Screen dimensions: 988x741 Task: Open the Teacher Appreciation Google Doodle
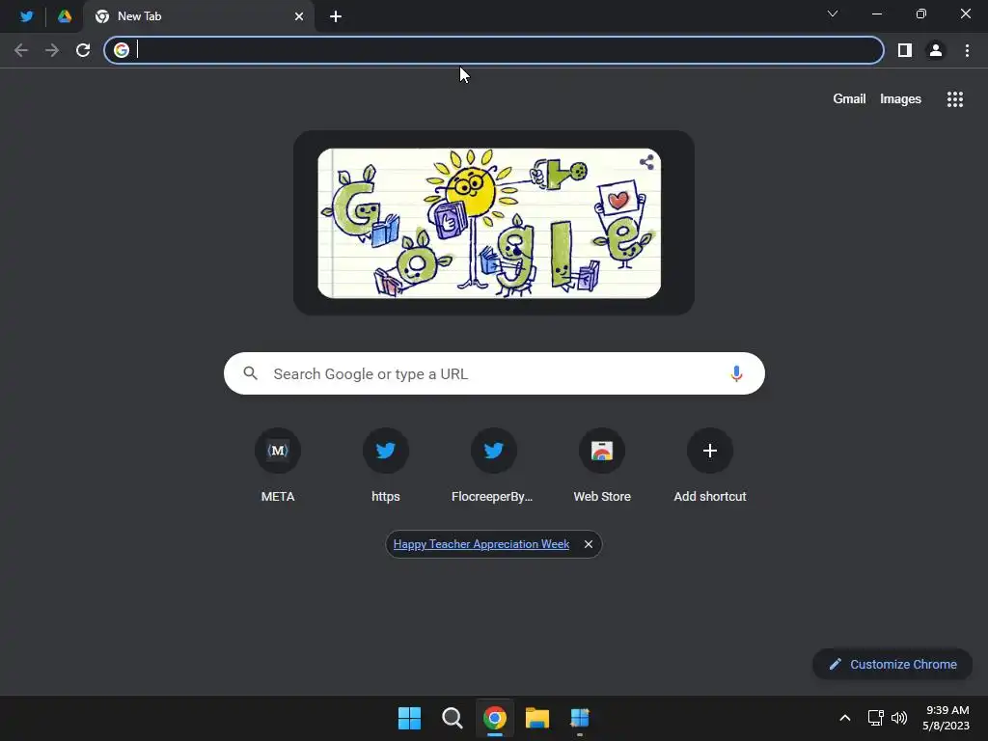489,223
